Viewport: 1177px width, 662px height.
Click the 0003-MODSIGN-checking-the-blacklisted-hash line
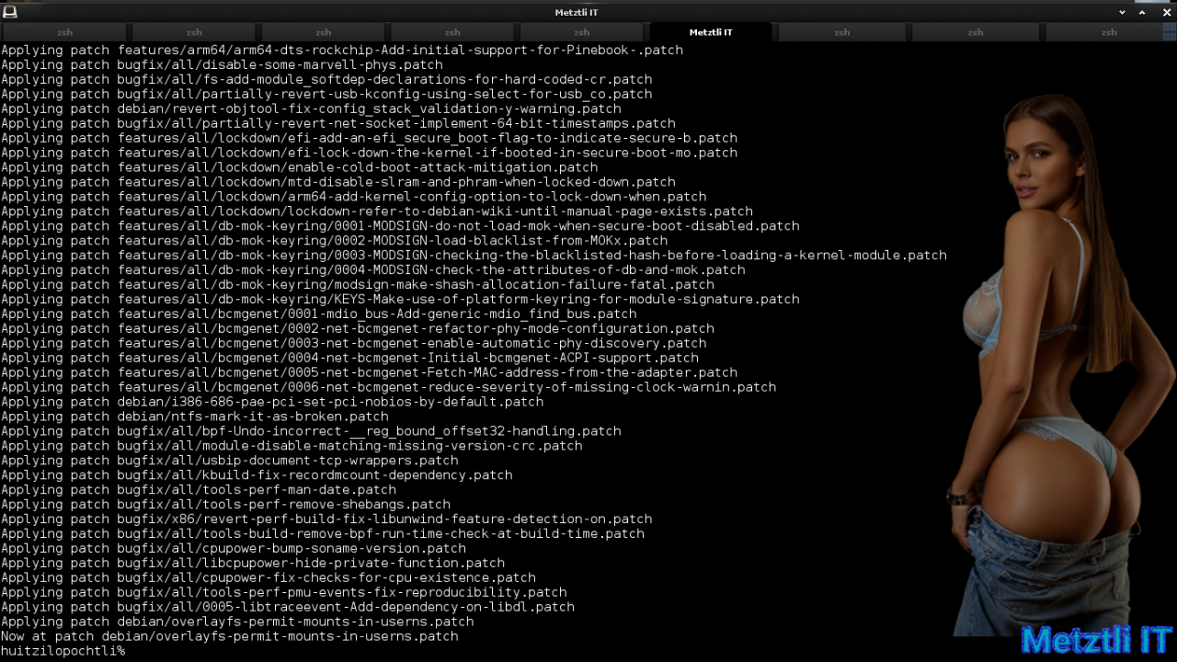(474, 256)
